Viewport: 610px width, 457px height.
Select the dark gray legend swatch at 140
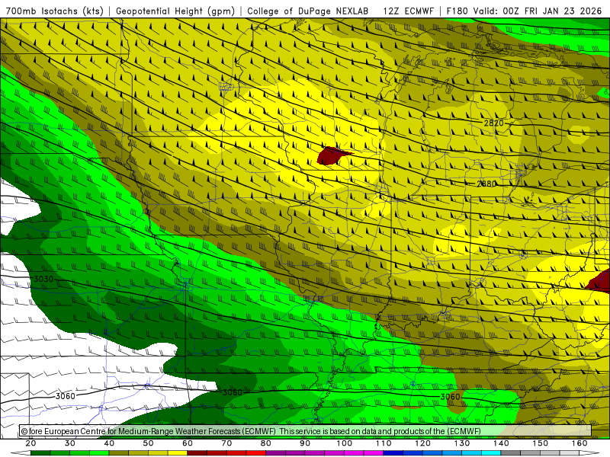click(510, 453)
